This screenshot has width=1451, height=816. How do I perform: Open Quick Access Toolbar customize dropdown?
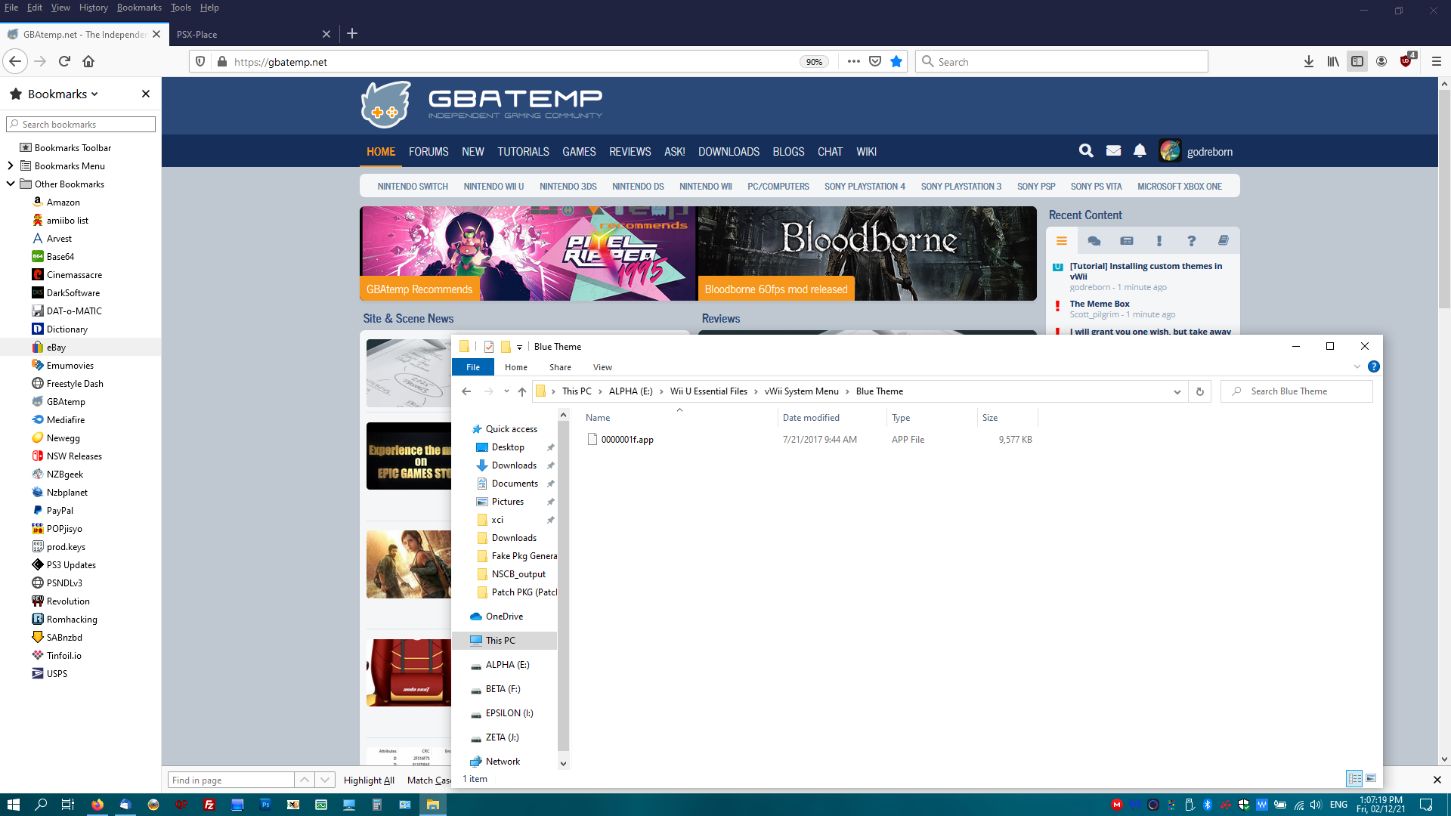coord(519,347)
